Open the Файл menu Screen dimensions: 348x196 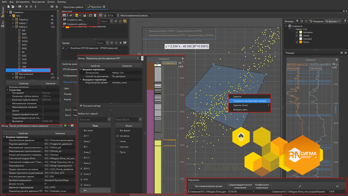coord(4,2)
